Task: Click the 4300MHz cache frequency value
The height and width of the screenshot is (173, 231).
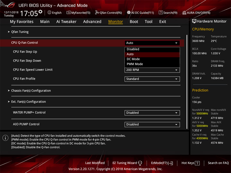Action: click(202, 138)
